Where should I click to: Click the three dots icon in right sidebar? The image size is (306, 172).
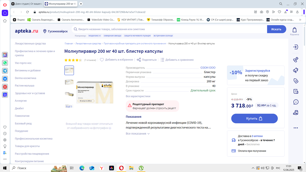296,128
